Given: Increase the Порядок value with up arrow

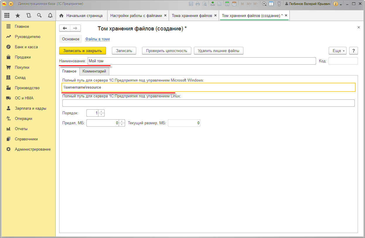Looking at the screenshot, I should point(101,111).
